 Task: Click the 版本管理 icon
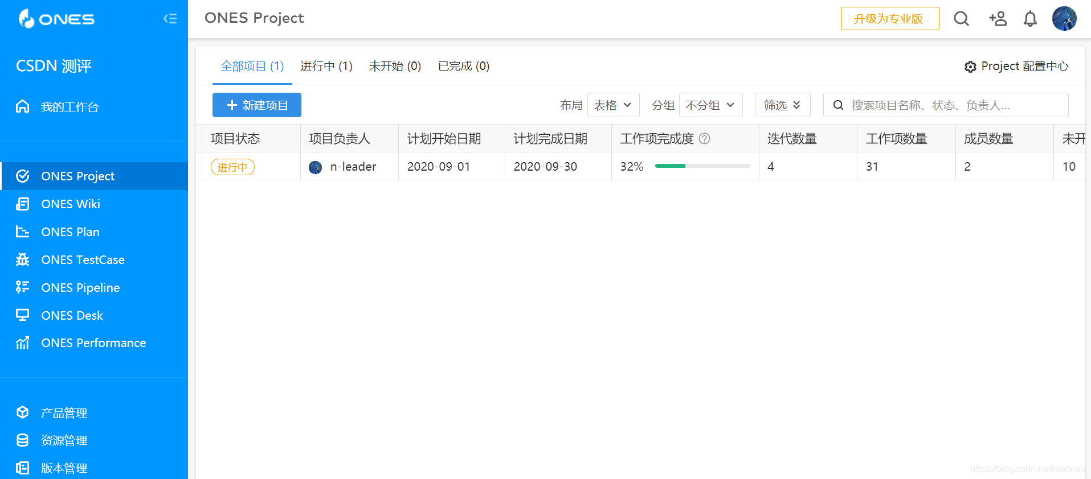coord(22,468)
